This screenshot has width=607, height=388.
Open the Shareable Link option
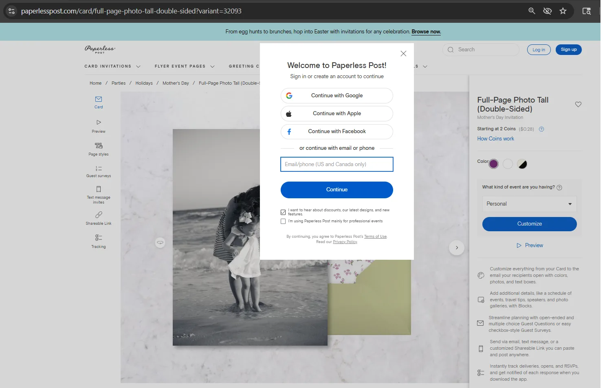click(99, 218)
